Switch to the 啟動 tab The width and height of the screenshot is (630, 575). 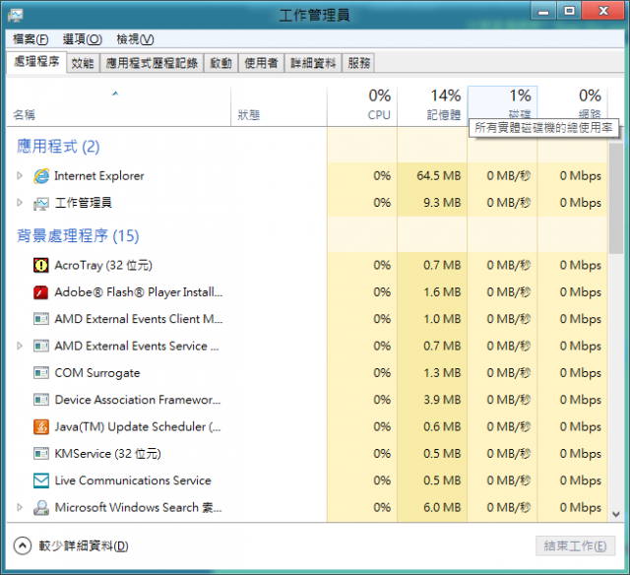220,63
